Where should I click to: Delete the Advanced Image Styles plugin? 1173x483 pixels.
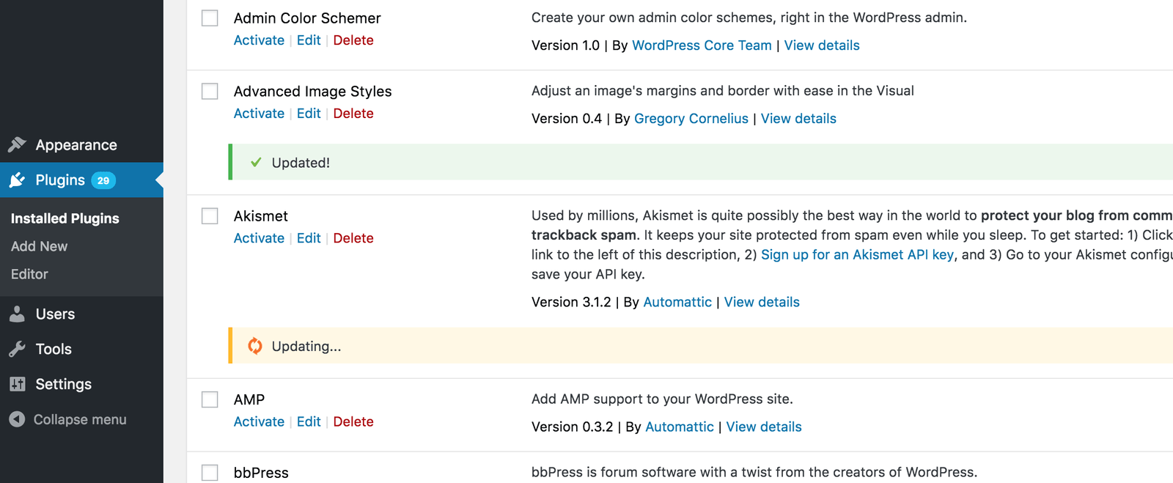tap(353, 114)
